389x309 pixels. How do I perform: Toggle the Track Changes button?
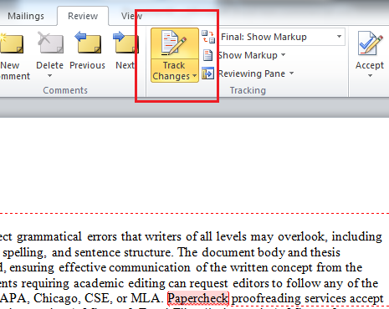(x=175, y=43)
